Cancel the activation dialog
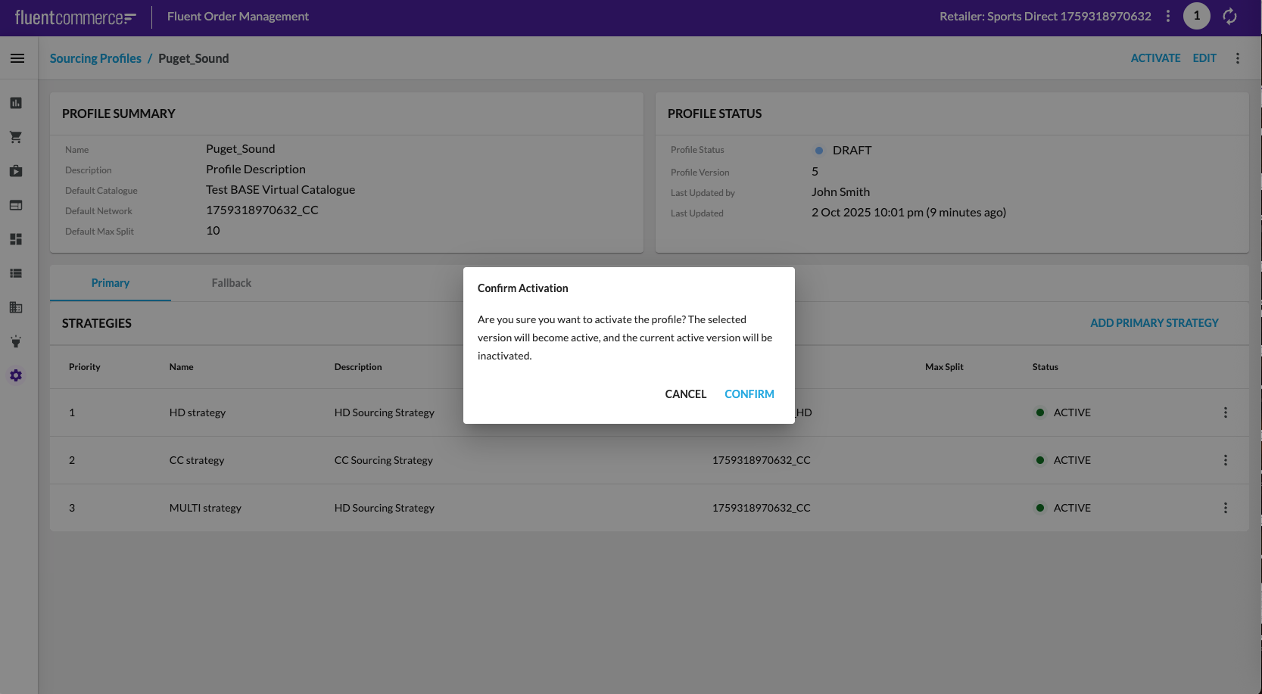 point(685,394)
